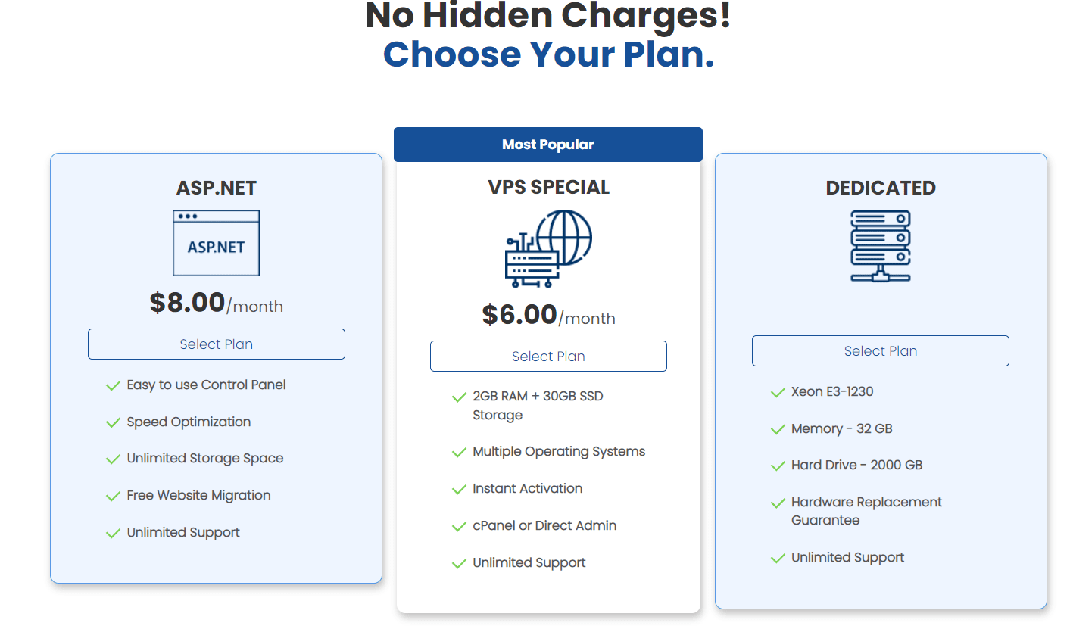Click the DEDICATED plan heading

click(x=881, y=188)
